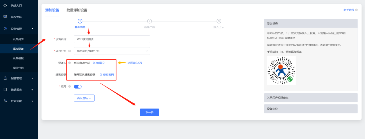Switch to the 批量添加设备 tab
365x139 pixels.
pyautogui.click(x=77, y=10)
